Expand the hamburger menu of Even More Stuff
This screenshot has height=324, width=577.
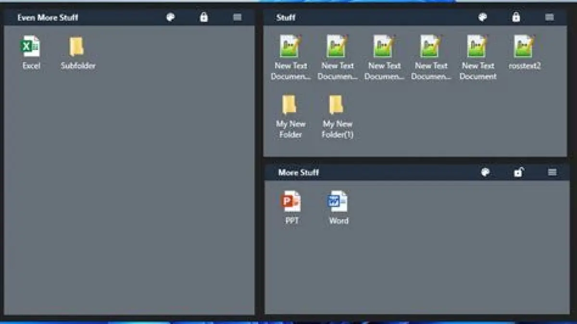238,17
